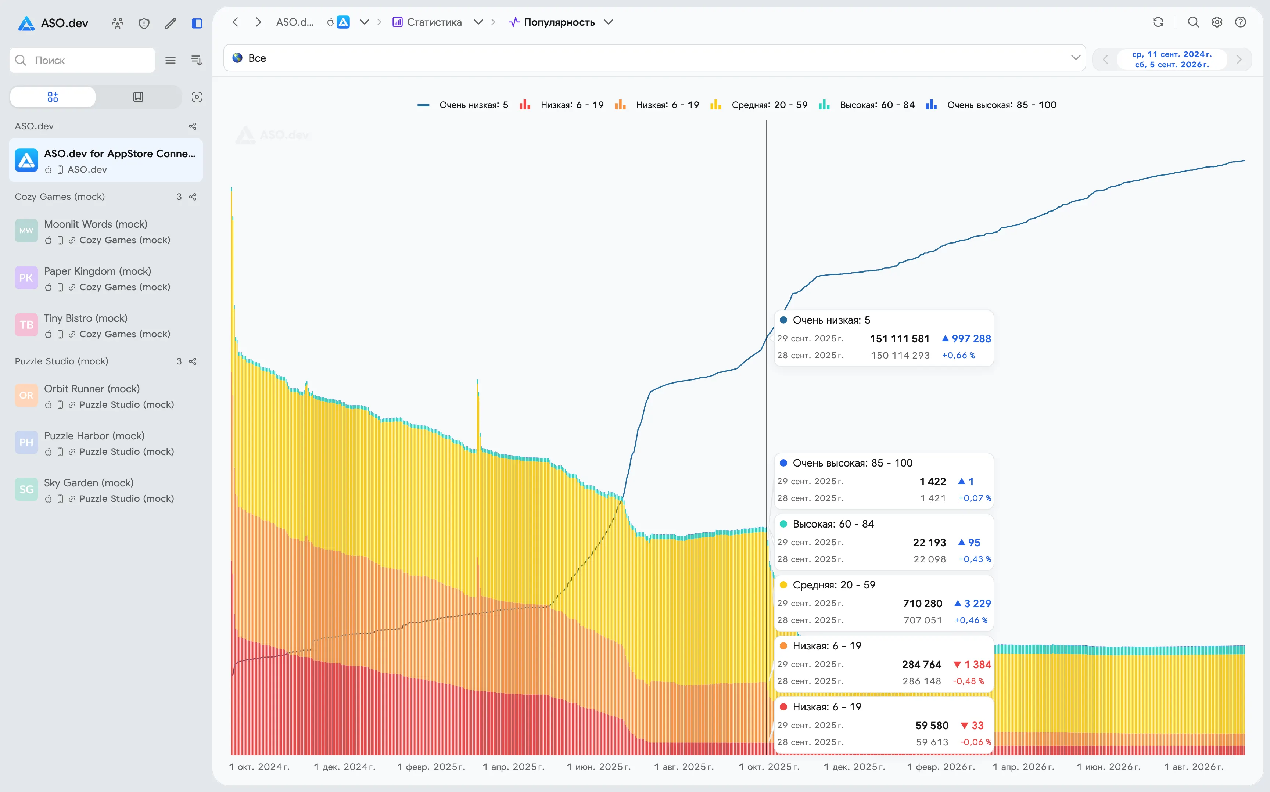The image size is (1270, 792).
Task: Toggle the Средняя: 20 - 59 legend series
Action: (x=758, y=105)
